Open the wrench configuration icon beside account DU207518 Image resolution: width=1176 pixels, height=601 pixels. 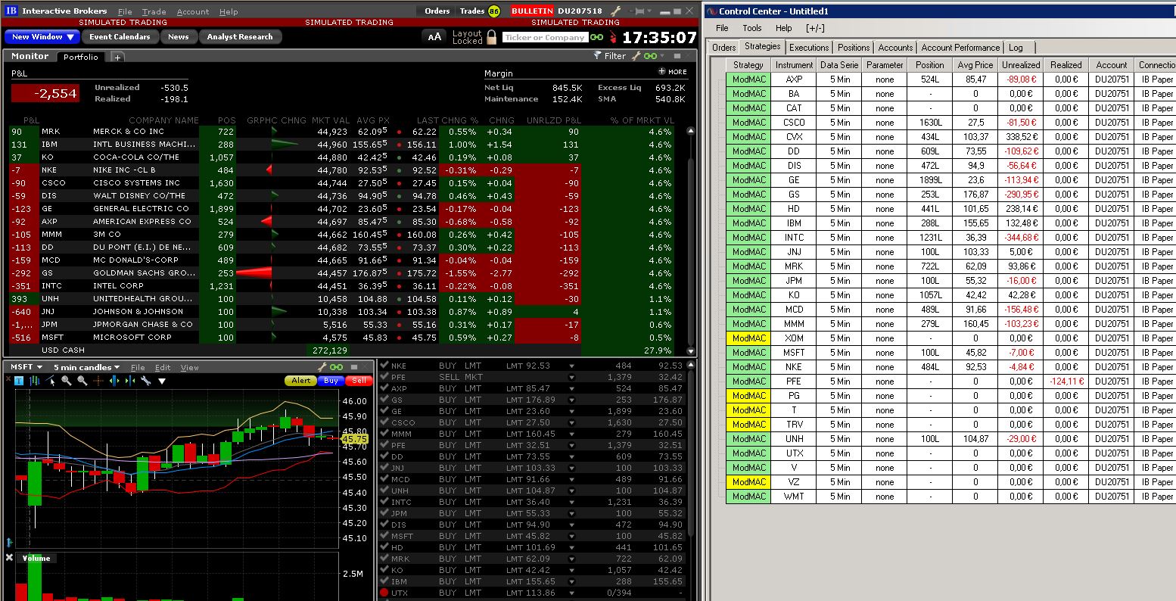click(x=615, y=11)
